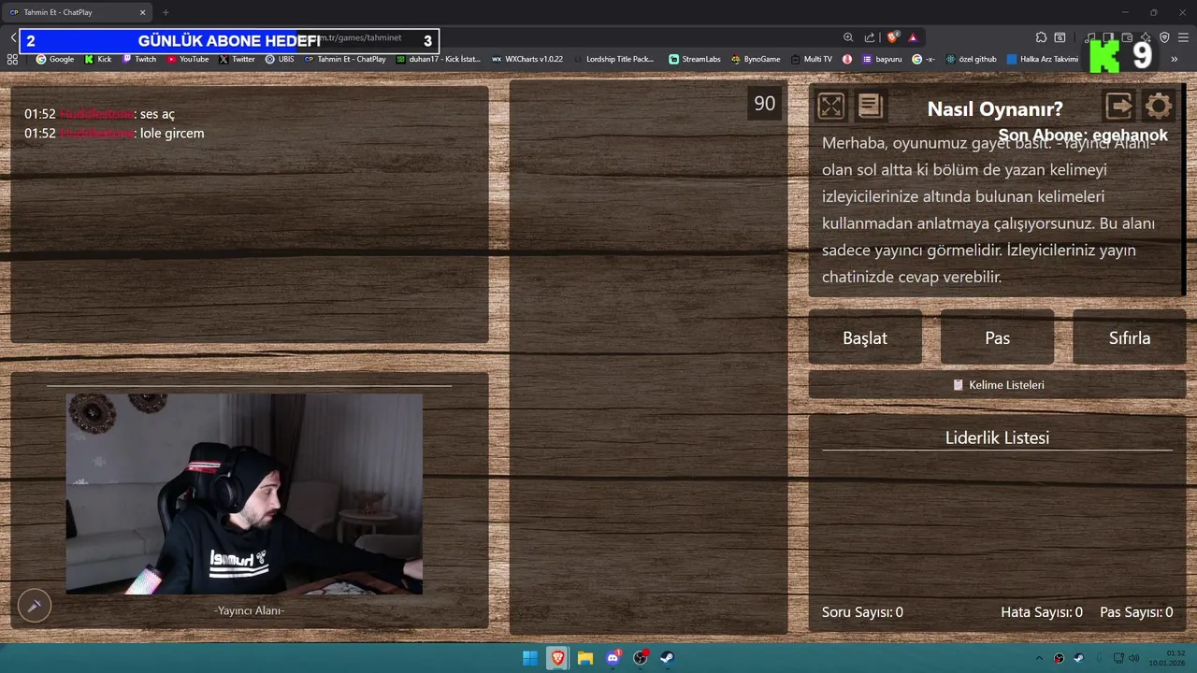Screen dimensions: 1197x673
Task: Open the Windows Start menu
Action: (530, 658)
